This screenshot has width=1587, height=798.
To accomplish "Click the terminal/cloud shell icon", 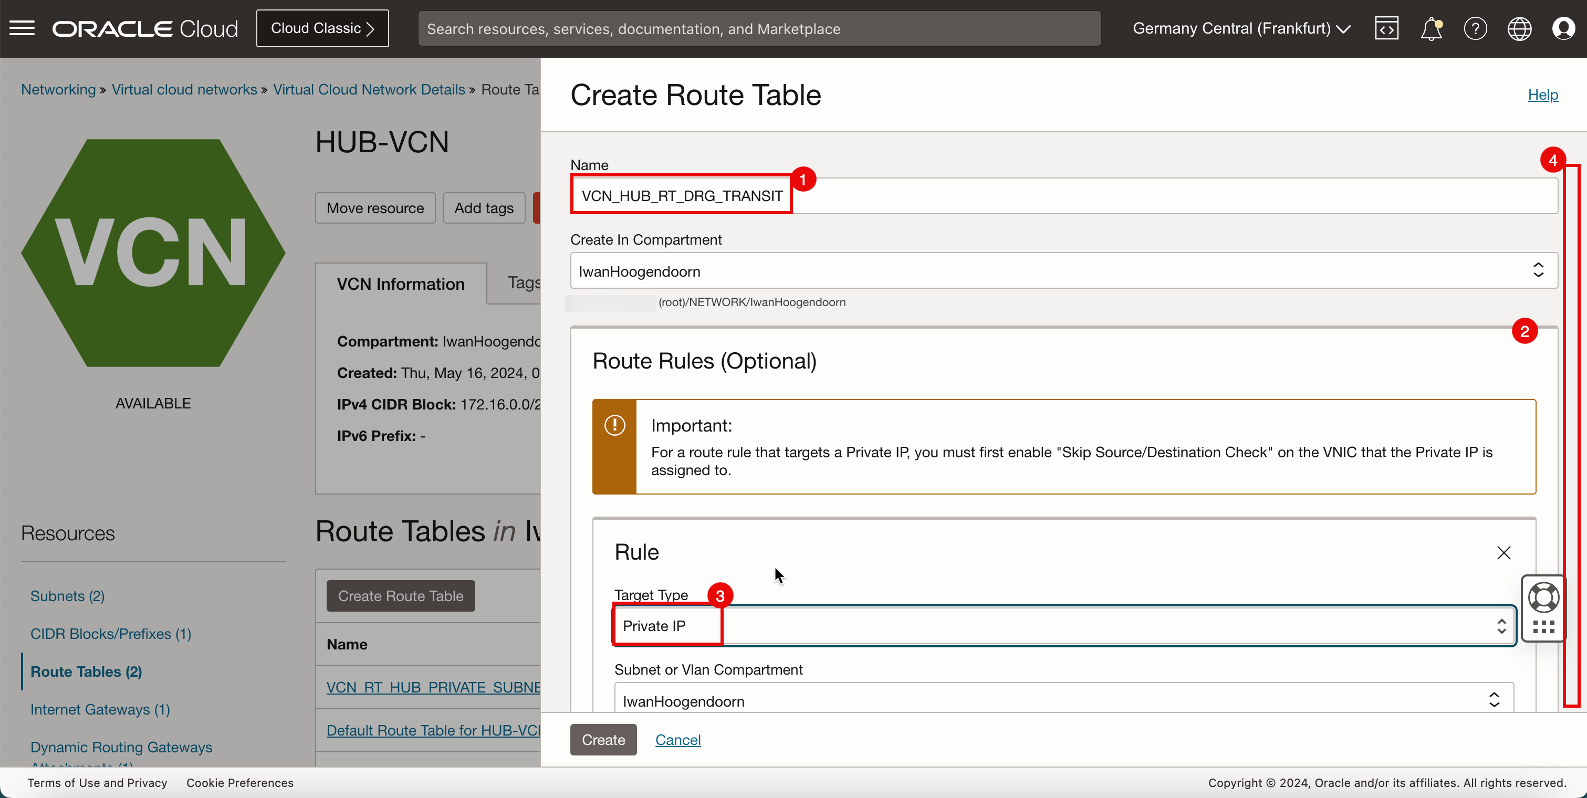I will 1386,28.
